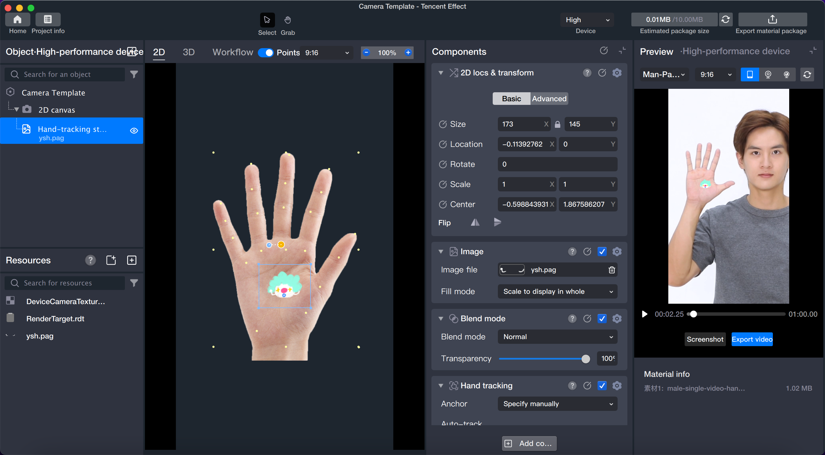Click the add resource plus icon
Screen dimensions: 825x455
coord(132,260)
